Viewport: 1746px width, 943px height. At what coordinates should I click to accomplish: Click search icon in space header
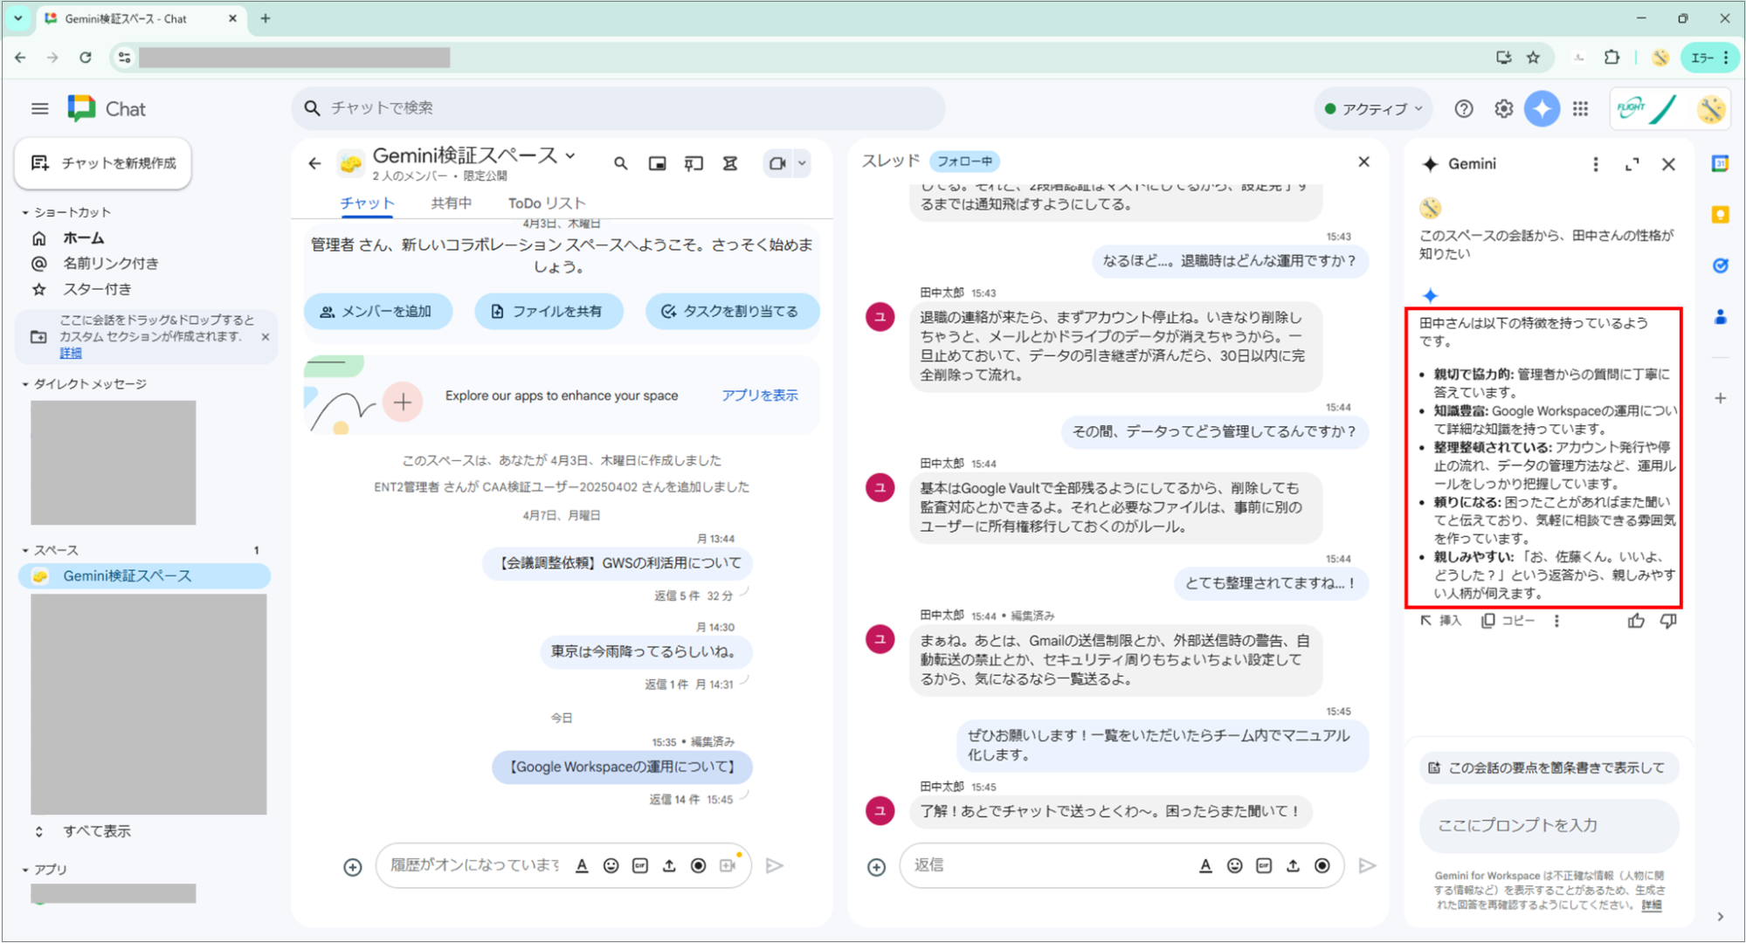click(620, 163)
